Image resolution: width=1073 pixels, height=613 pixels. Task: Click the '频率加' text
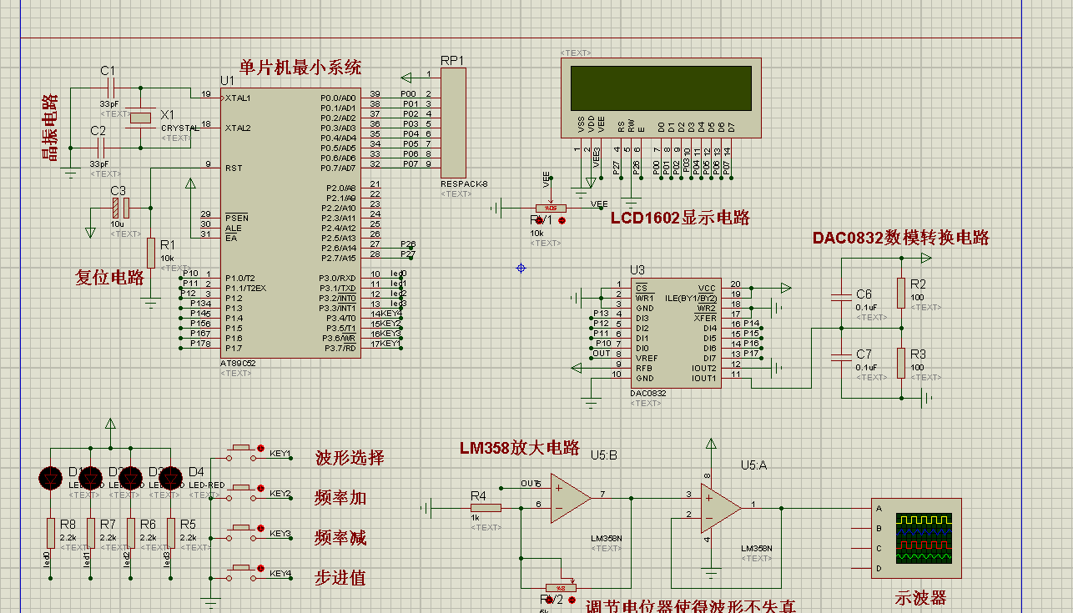(x=340, y=498)
